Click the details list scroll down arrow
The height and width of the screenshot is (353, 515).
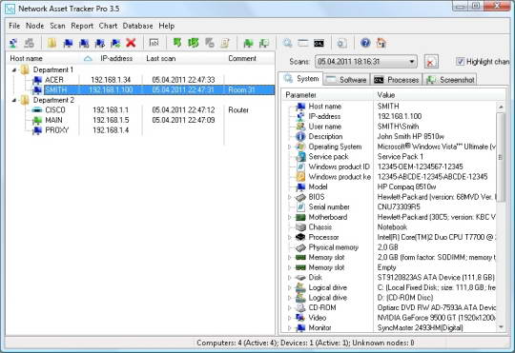pyautogui.click(x=501, y=326)
